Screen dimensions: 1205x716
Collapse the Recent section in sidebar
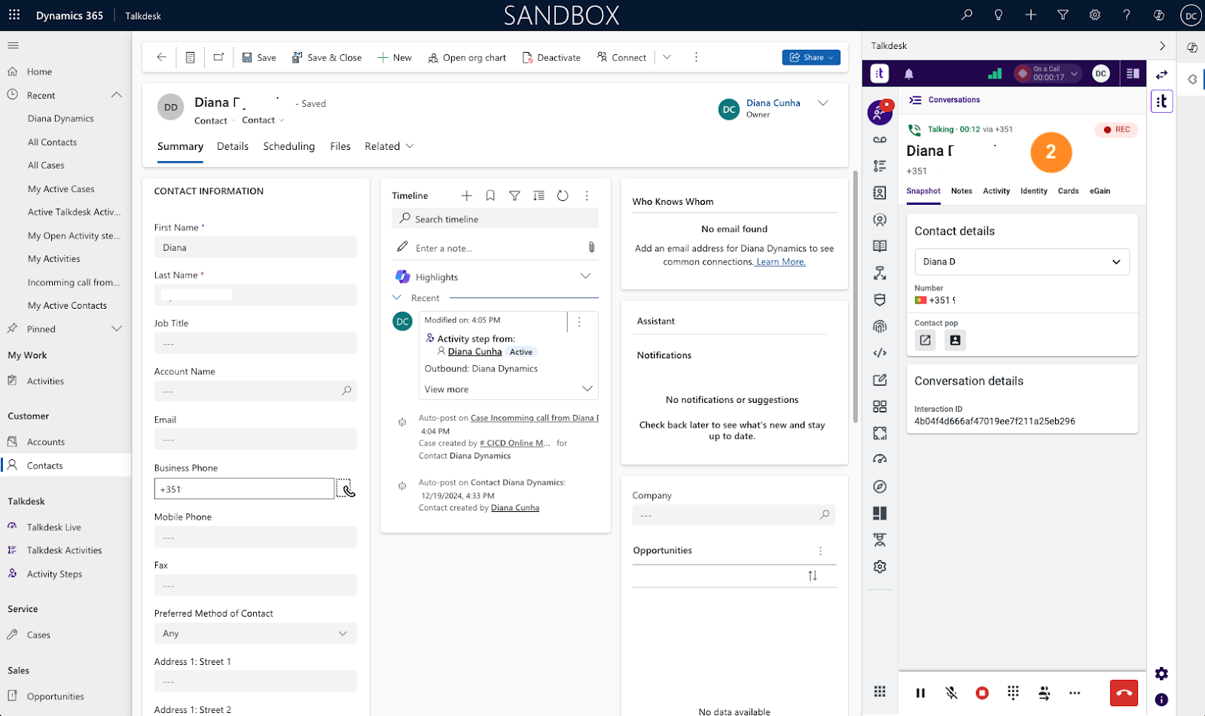click(x=117, y=95)
